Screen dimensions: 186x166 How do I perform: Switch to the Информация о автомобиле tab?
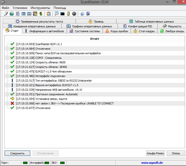click(44, 31)
